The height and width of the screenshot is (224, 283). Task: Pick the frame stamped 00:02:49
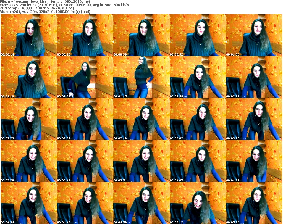point(141,119)
